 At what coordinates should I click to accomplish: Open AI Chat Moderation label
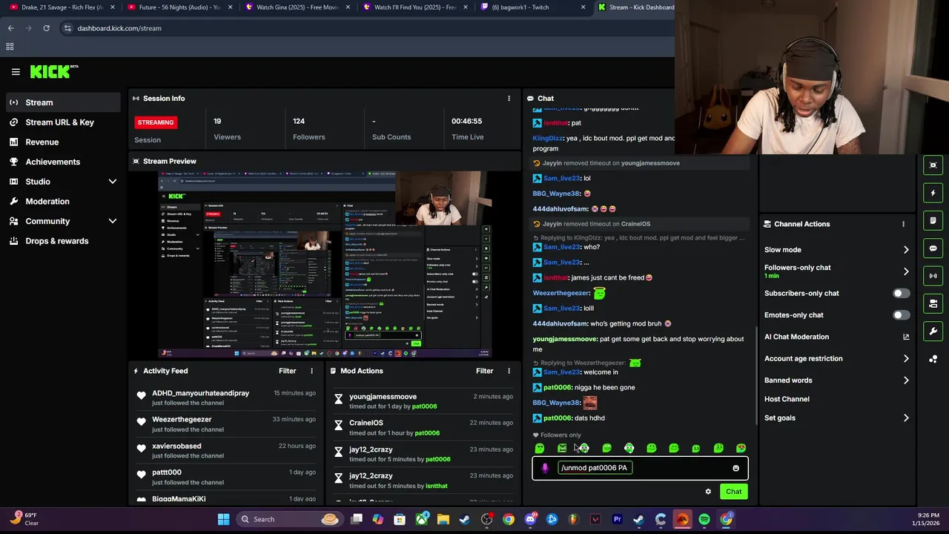coord(796,337)
